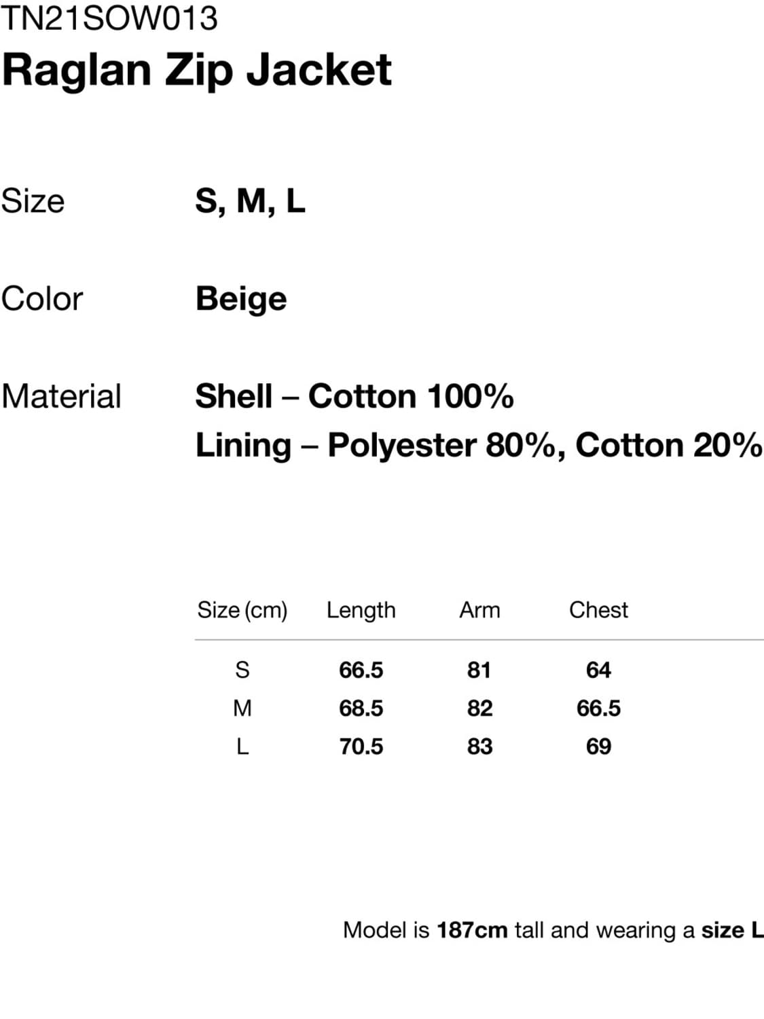This screenshot has width=764, height=1019.
Task: Click the Chest column header
Action: pyautogui.click(x=598, y=610)
